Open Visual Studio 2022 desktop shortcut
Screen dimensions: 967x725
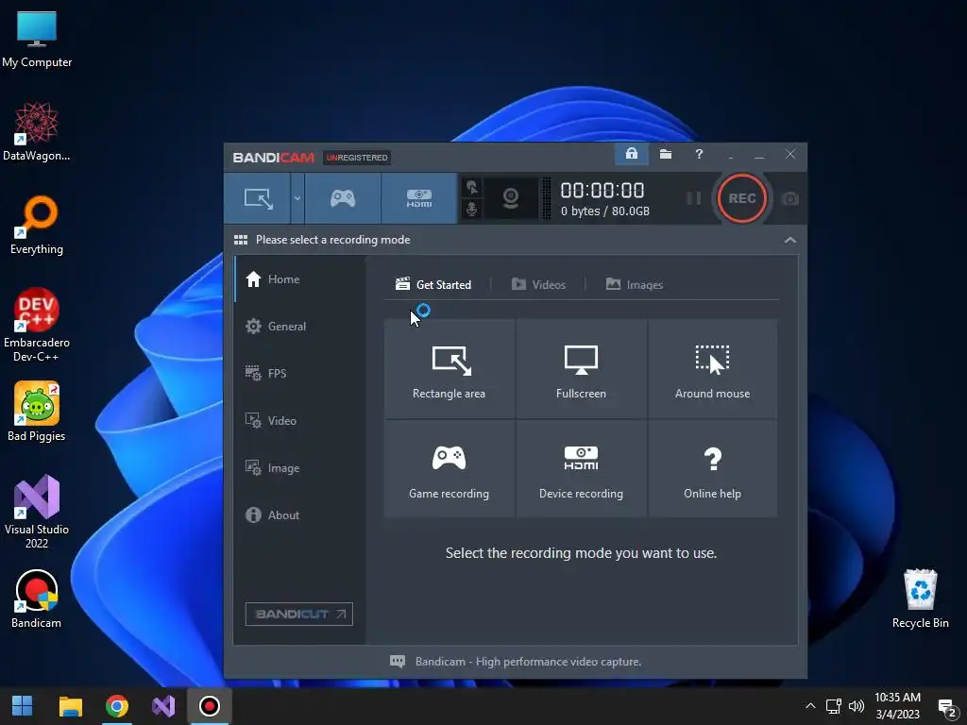coord(37,511)
